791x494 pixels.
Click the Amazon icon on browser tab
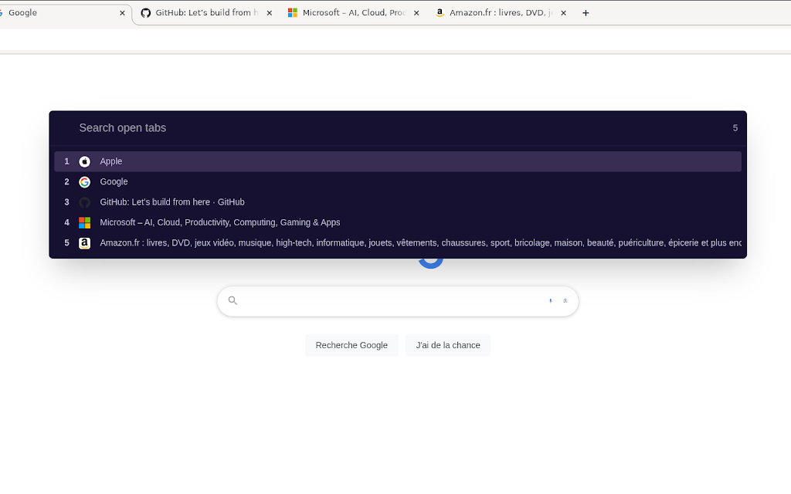440,12
